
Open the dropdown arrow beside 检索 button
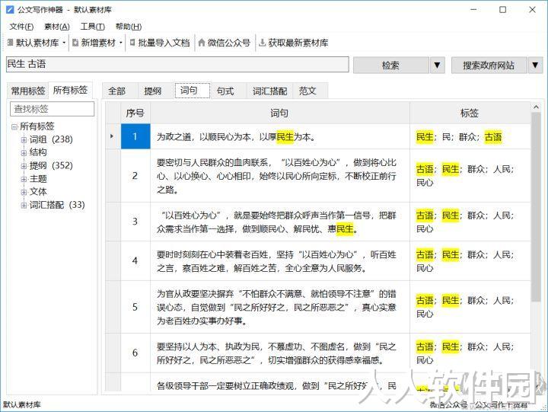(437, 65)
